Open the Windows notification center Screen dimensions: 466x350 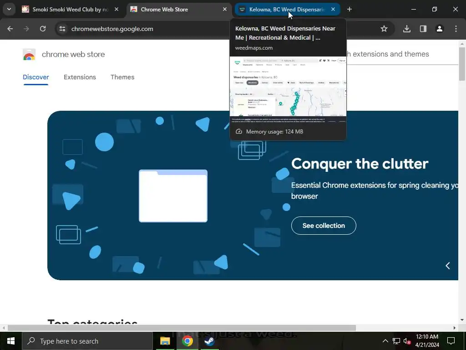[451, 341]
